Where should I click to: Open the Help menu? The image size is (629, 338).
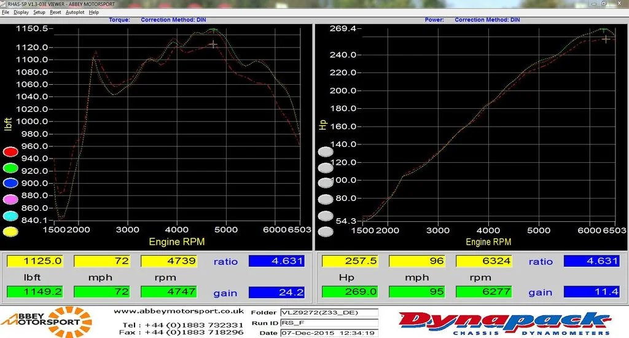point(94,12)
